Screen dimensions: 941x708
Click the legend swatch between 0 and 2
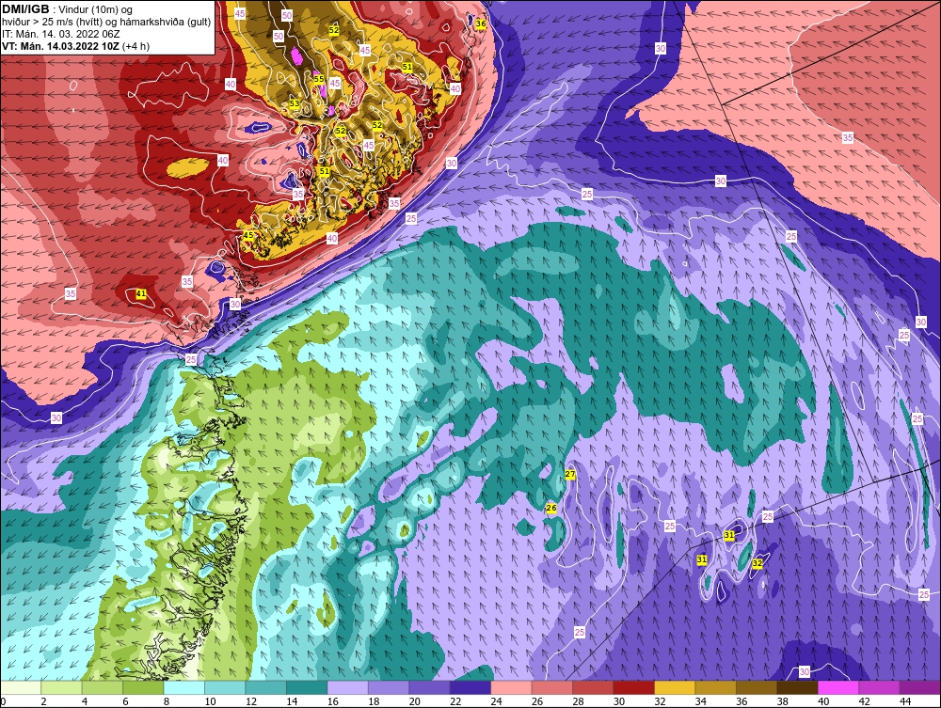click(x=21, y=687)
